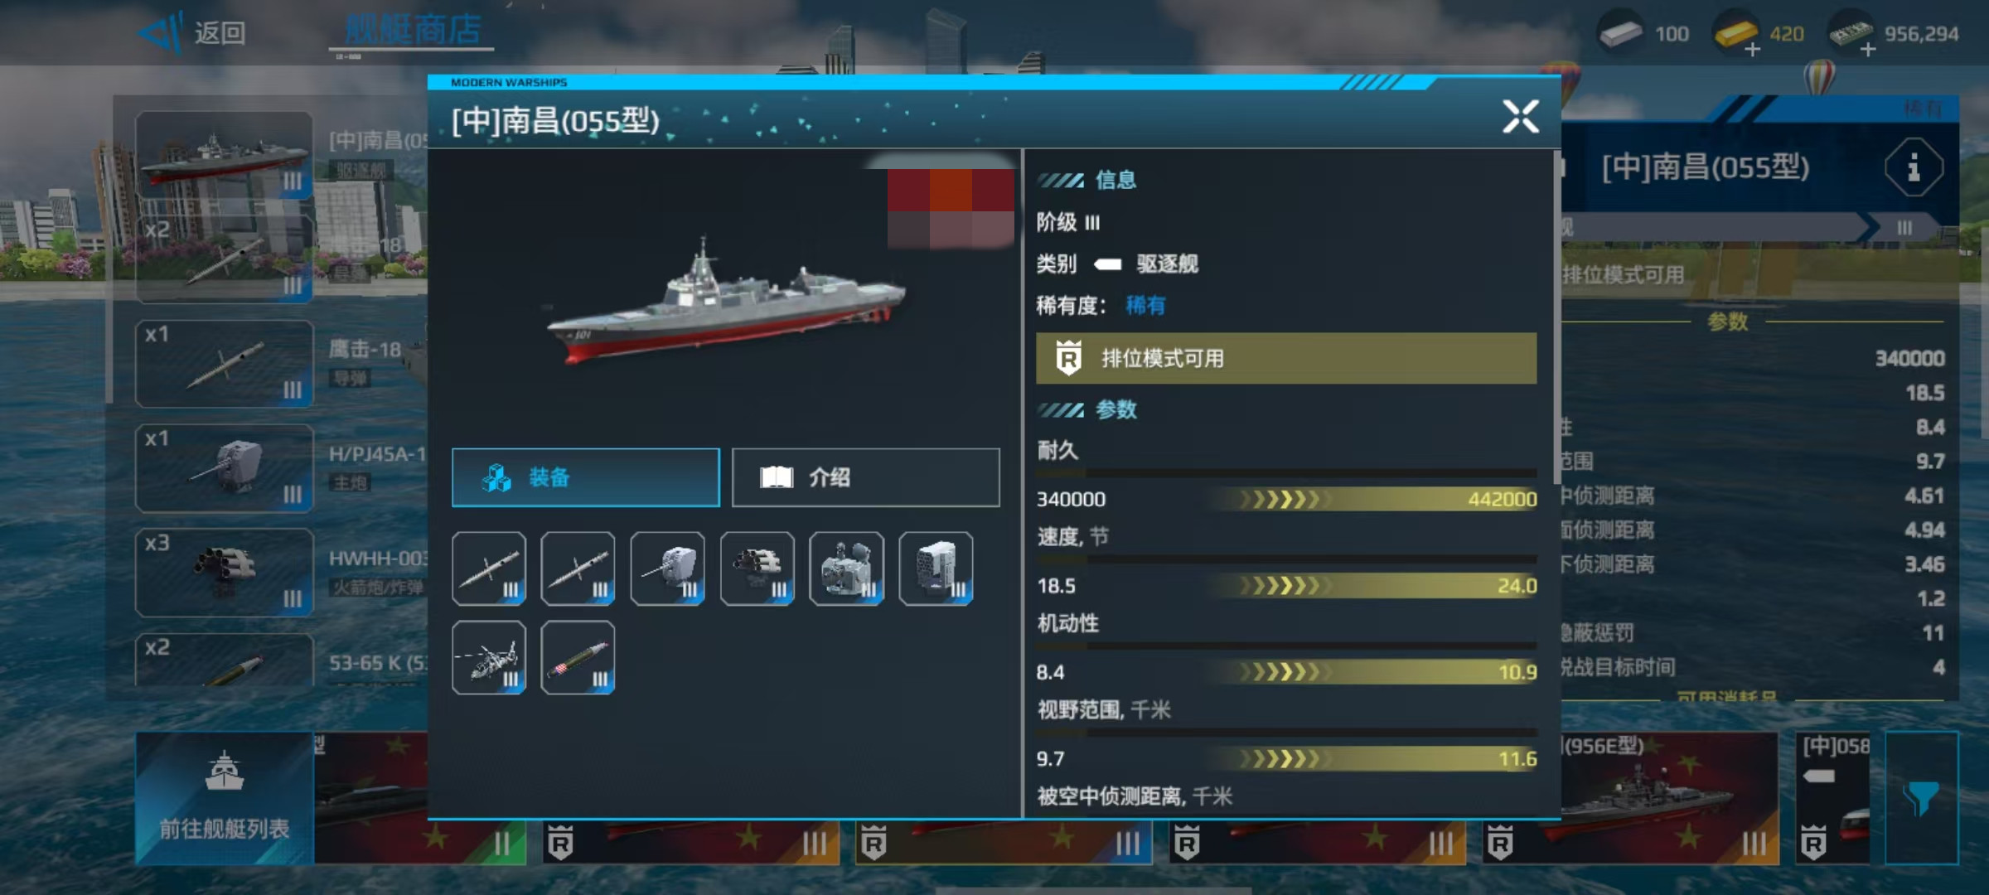Select the rocket launcher equipment icon
The width and height of the screenshot is (1989, 895).
(757, 568)
